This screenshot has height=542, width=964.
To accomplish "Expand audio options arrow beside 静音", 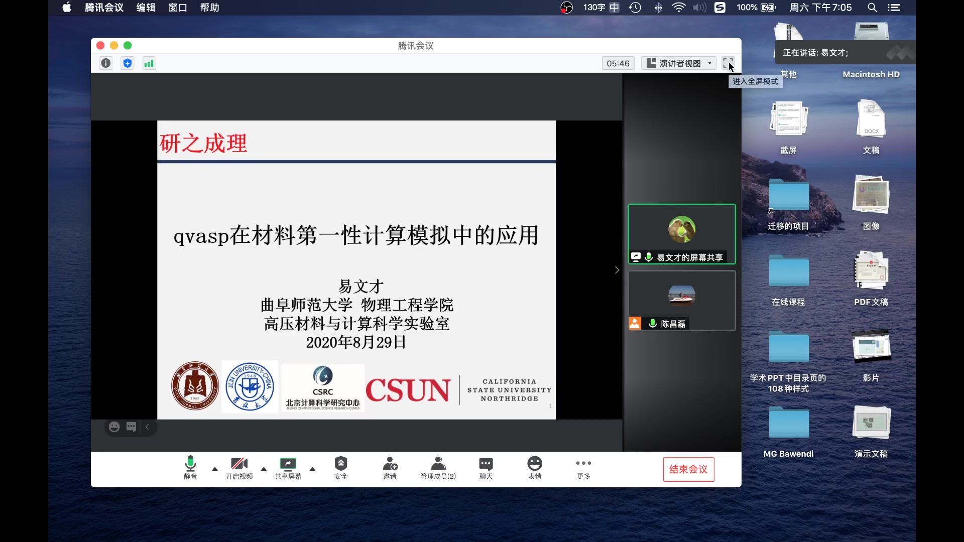I will [x=215, y=469].
